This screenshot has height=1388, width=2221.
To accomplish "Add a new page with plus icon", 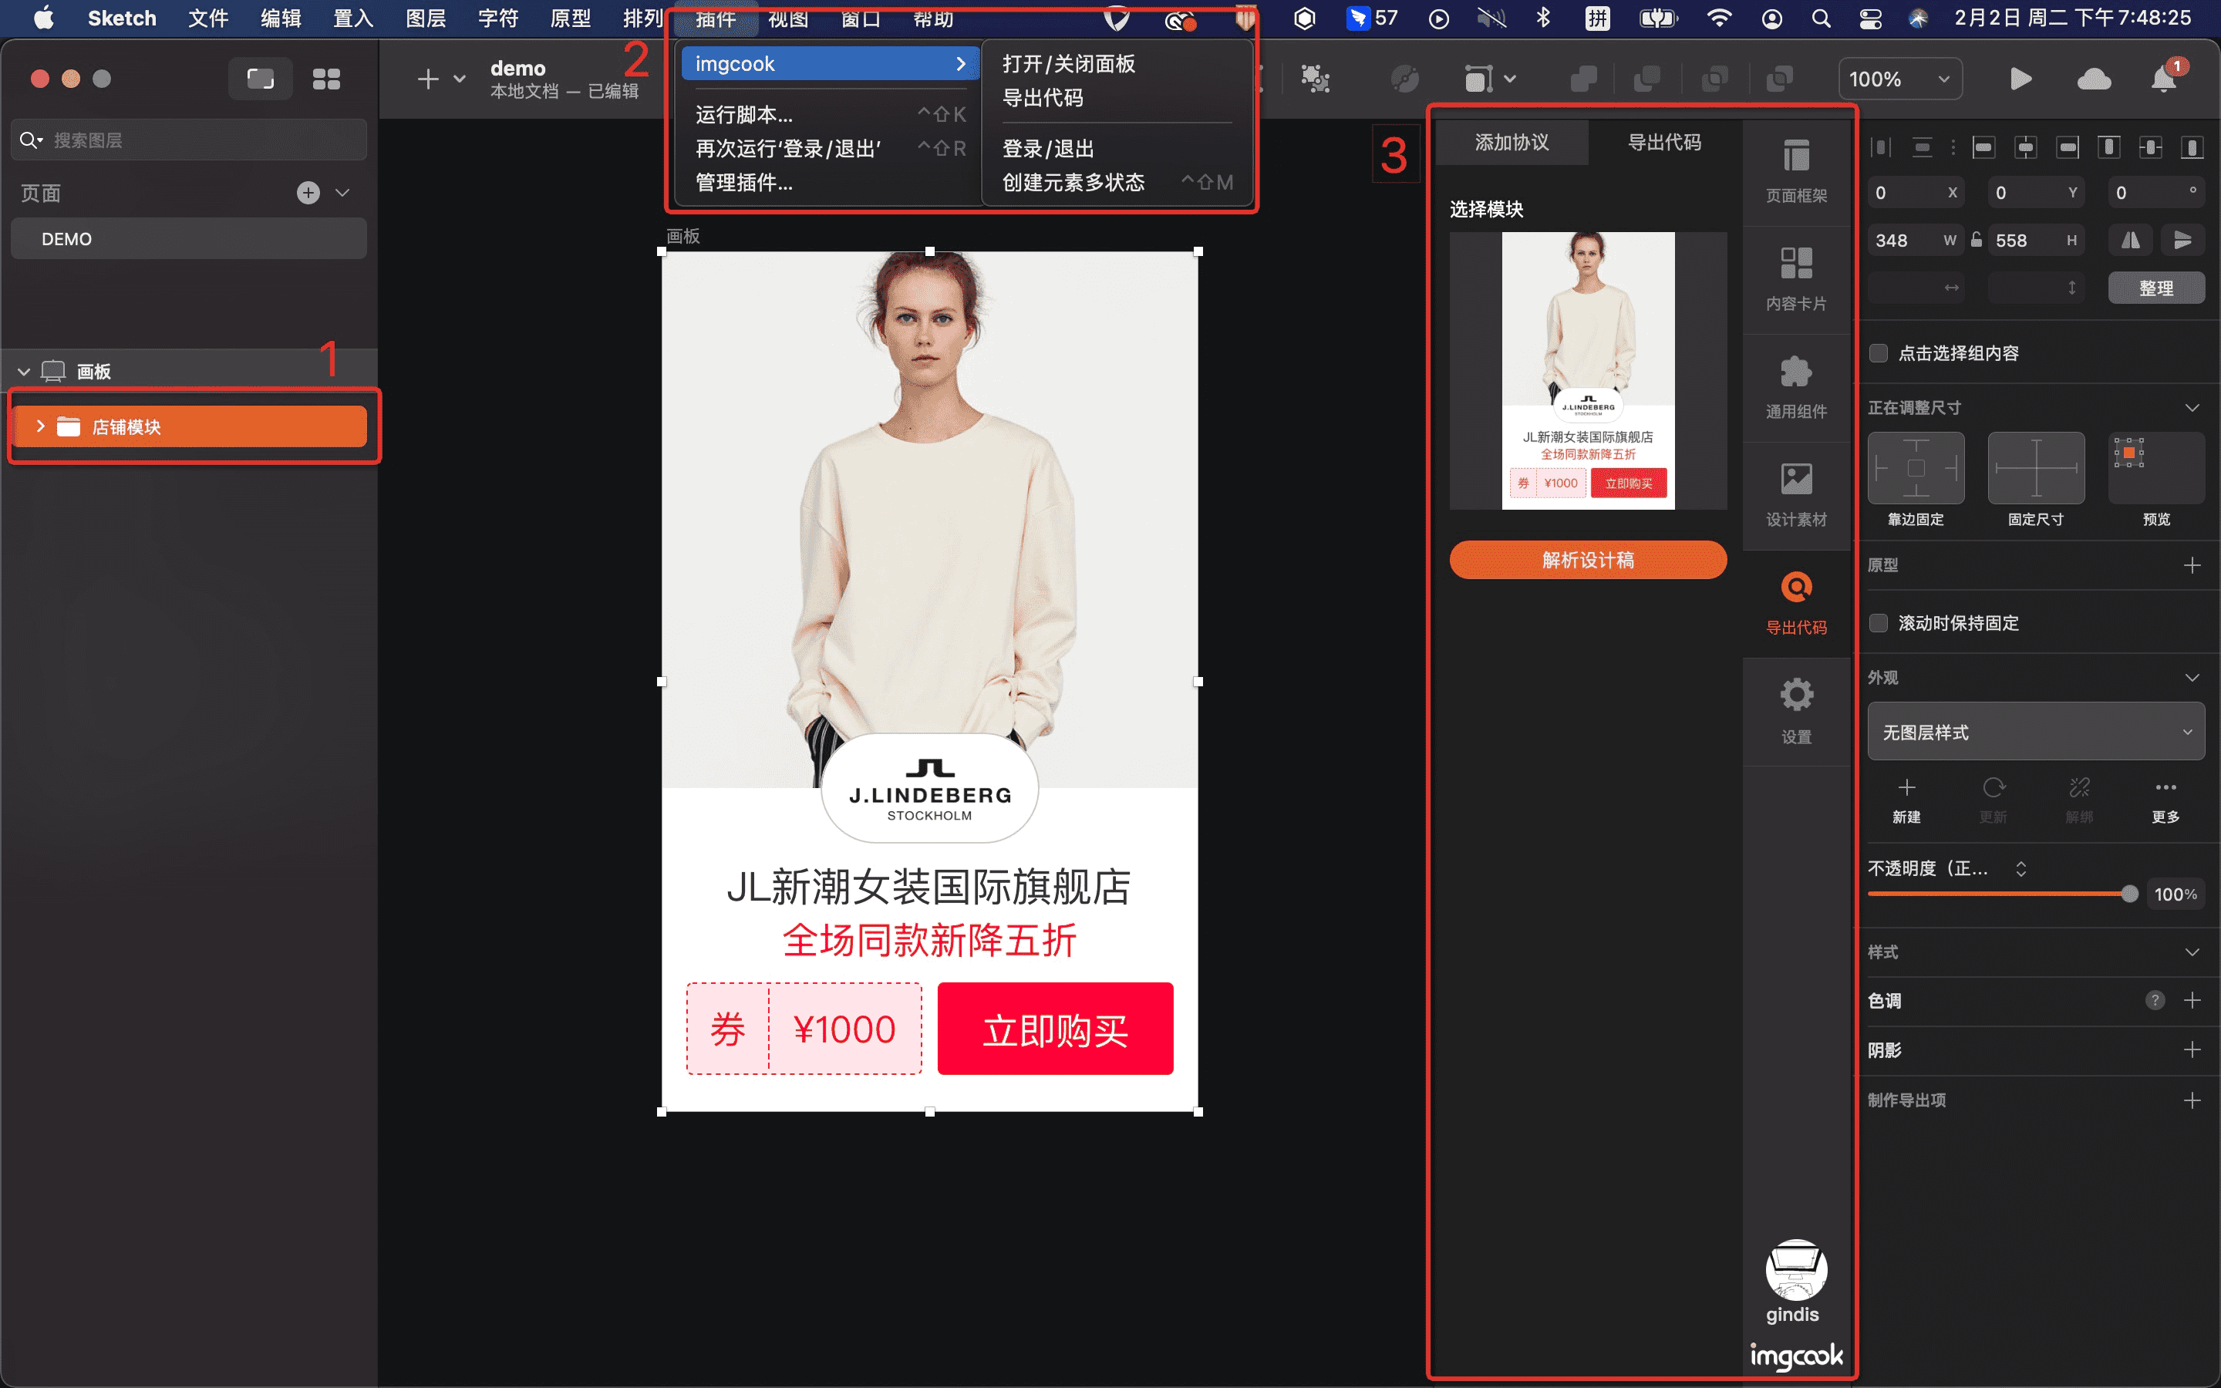I will pos(308,193).
